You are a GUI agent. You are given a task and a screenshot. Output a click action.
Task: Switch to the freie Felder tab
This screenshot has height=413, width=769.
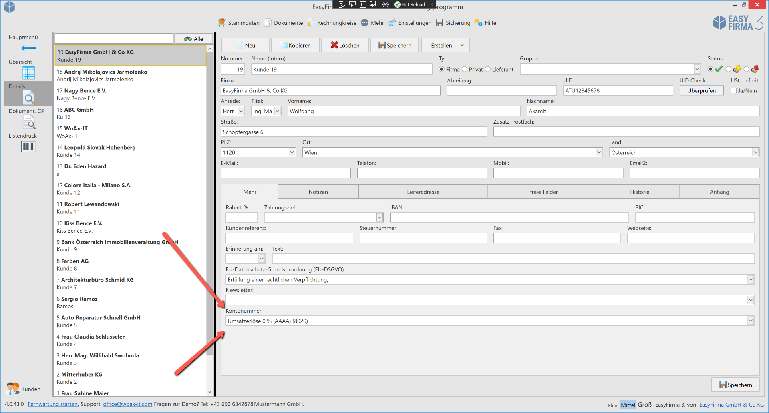pyautogui.click(x=544, y=192)
